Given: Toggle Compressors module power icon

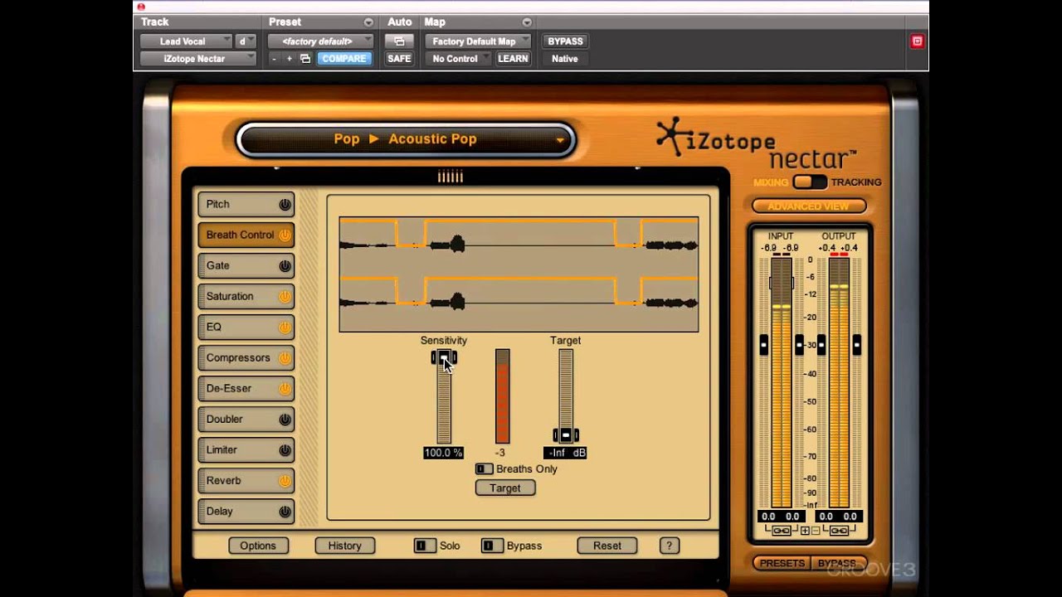Looking at the screenshot, I should point(285,357).
